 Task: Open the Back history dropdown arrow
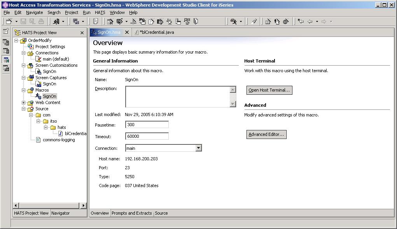(x=317, y=21)
